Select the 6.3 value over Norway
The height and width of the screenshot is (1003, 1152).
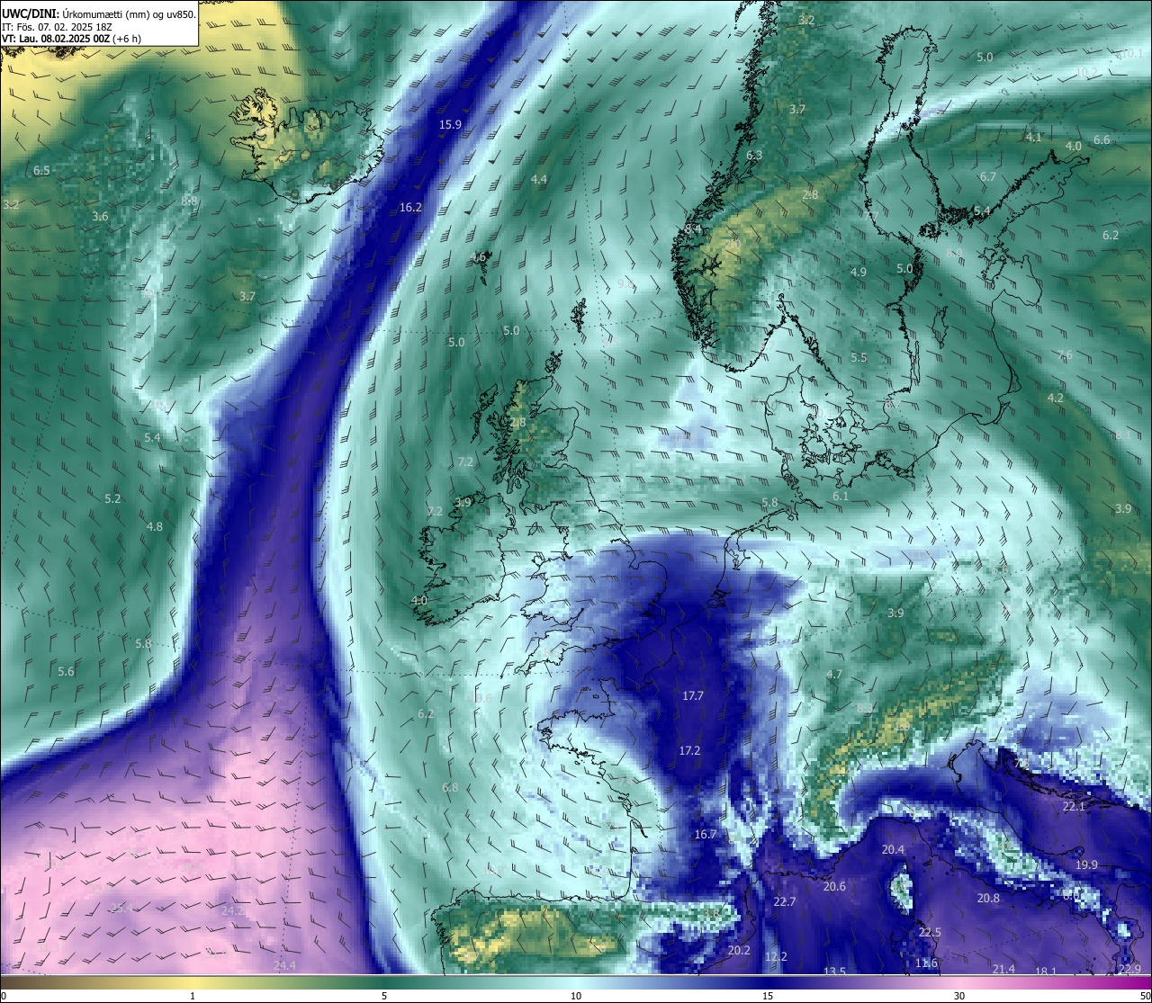(754, 156)
